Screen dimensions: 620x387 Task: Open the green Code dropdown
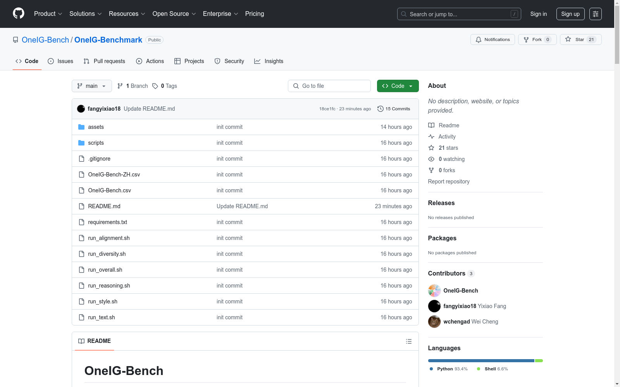point(398,86)
